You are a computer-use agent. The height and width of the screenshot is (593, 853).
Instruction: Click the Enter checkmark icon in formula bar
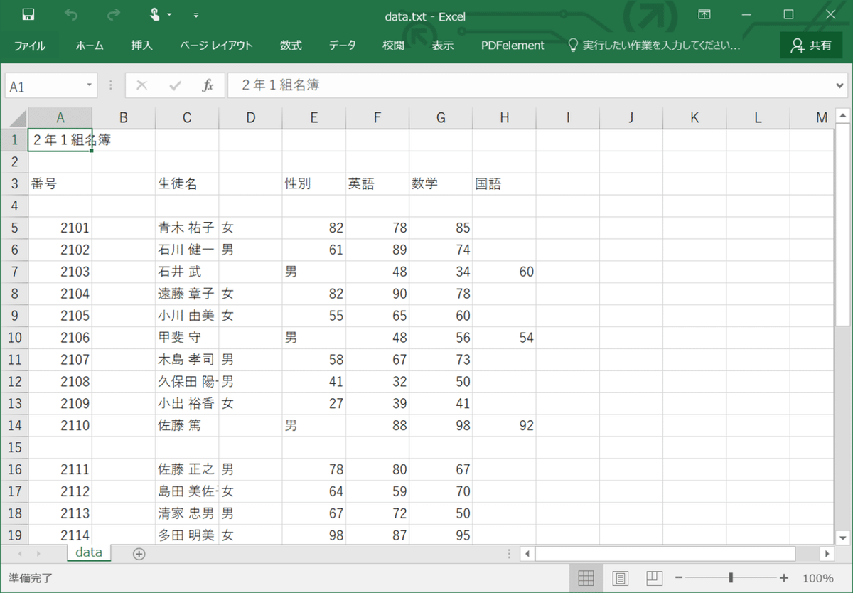click(x=175, y=85)
